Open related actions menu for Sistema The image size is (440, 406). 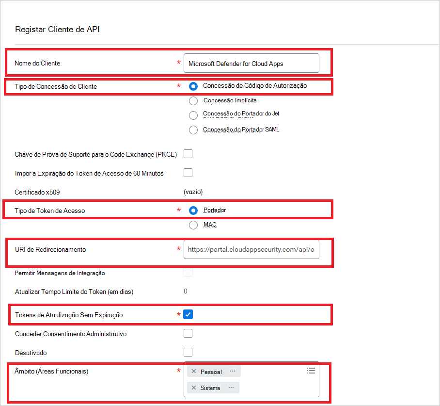click(x=231, y=388)
